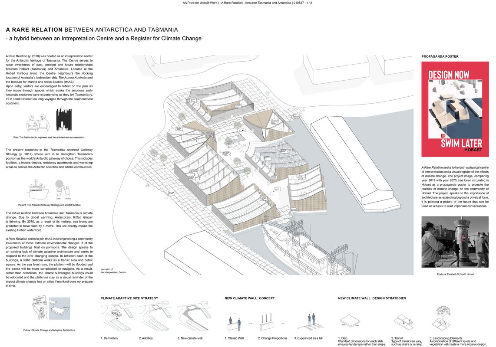Click the PROPAGANDA POSTER section heading

coord(440,56)
